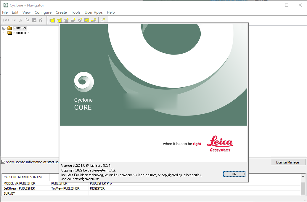Select the Copy icon in the toolbar
The width and height of the screenshot is (307, 202).
coord(27,20)
